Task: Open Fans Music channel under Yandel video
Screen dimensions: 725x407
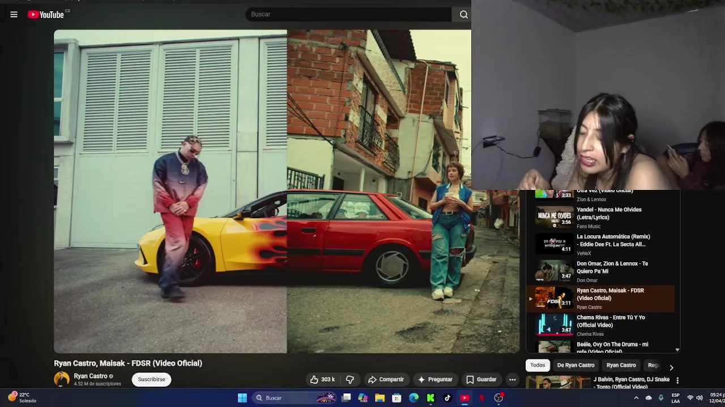Action: 588,226
